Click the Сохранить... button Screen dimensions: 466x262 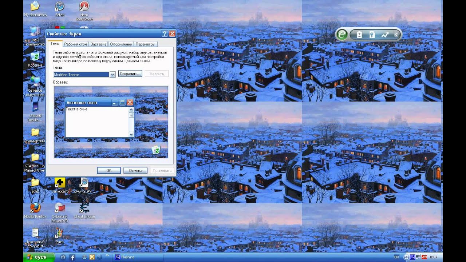(x=130, y=74)
